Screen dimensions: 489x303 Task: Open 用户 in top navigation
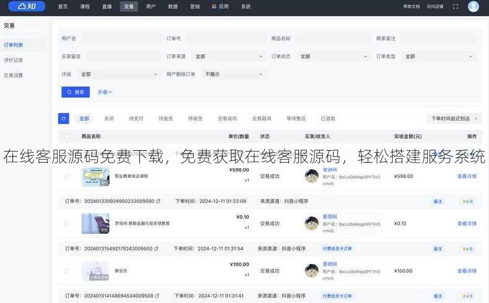(x=150, y=7)
